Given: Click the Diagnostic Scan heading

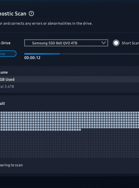Looking at the screenshot, I should tap(13, 14).
